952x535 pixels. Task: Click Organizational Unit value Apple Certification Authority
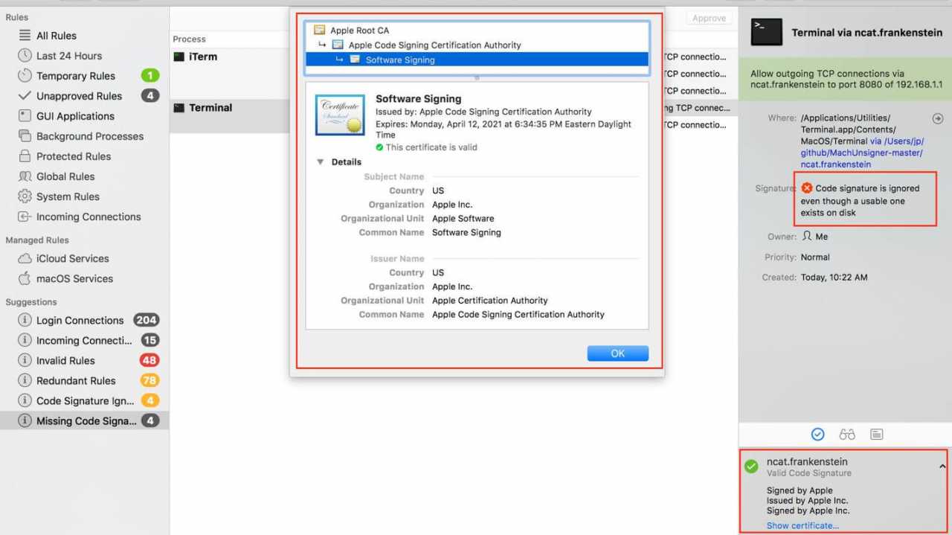point(490,300)
